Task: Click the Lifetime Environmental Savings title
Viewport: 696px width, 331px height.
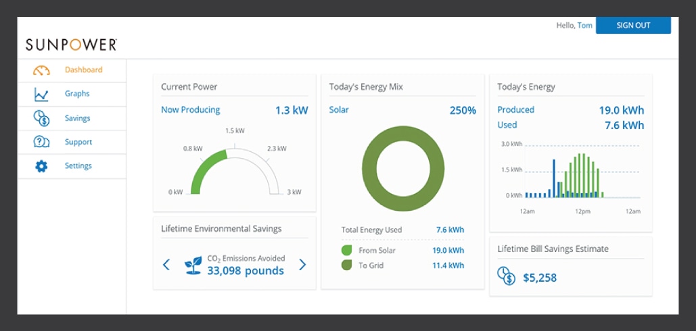Action: click(221, 228)
